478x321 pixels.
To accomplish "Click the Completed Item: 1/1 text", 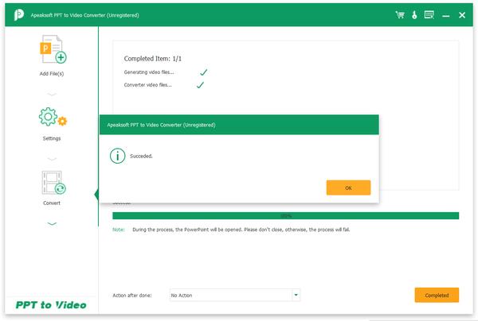I will pos(153,59).
